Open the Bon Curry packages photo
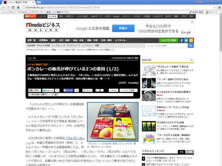The image size is (222, 166). (113, 122)
